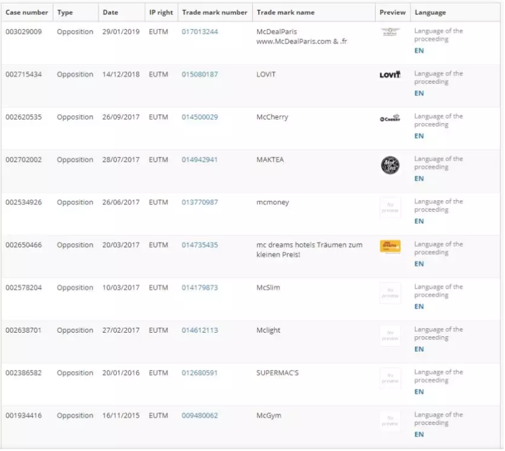Click the MAKTEA round logo thumbnail
The image size is (505, 451).
pos(390,165)
